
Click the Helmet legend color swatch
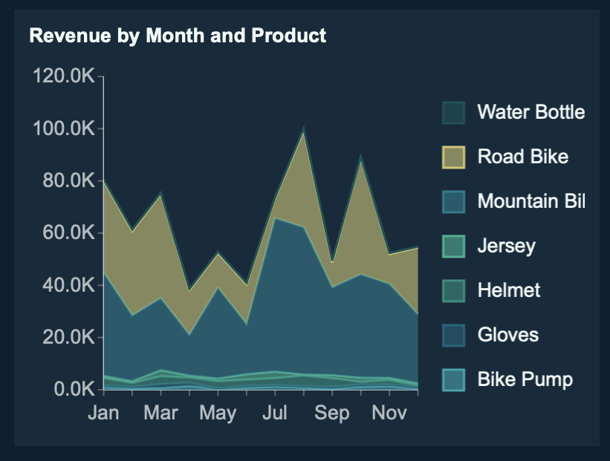(x=453, y=291)
